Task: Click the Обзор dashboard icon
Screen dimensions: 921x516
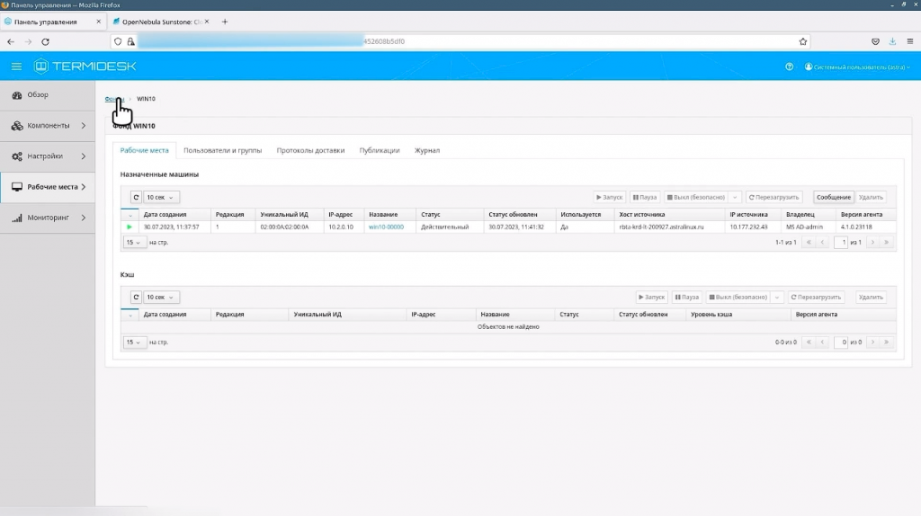Action: pos(17,95)
